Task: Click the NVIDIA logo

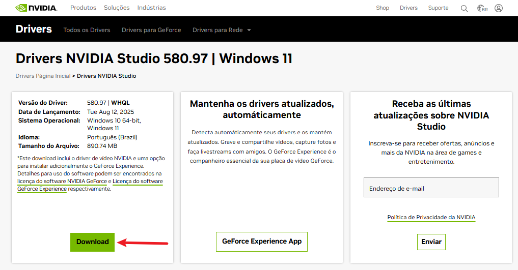Action: (36, 8)
